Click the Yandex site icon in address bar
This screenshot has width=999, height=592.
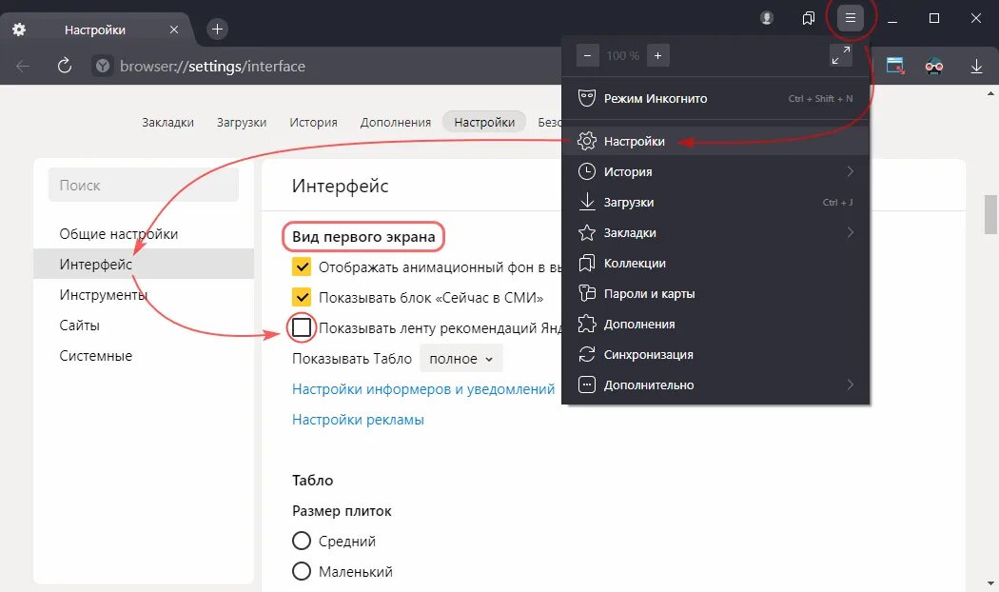(103, 66)
